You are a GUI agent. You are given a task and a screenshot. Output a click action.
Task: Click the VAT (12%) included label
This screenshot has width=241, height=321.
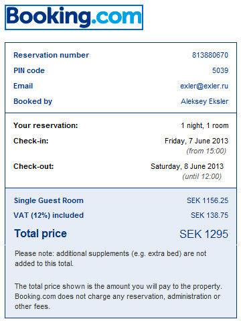(49, 215)
